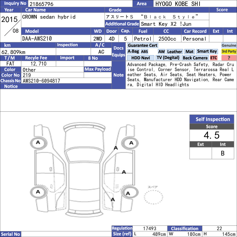The height and width of the screenshot is (237, 237).
Task: Click the interior grade B cell
Action: click(223, 153)
